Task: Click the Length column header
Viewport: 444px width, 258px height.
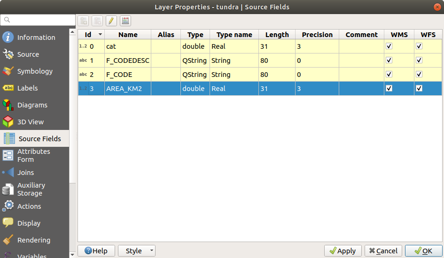Action: pyautogui.click(x=277, y=34)
